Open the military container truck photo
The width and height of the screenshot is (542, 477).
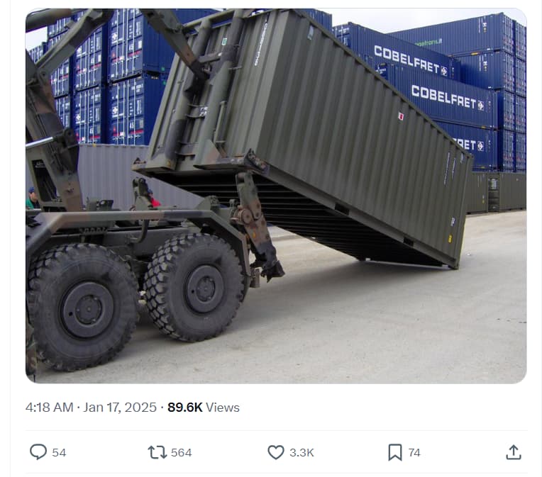click(276, 196)
